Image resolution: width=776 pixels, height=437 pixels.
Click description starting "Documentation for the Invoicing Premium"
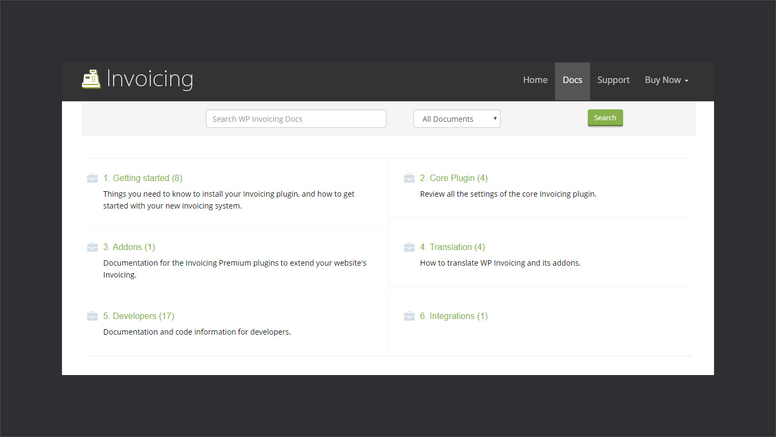pyautogui.click(x=235, y=269)
